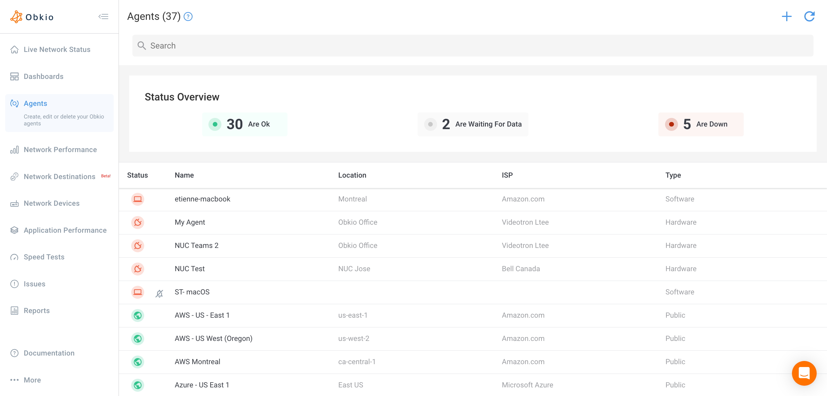Click etienne-macbook laptop status icon
The width and height of the screenshot is (827, 396).
pyautogui.click(x=138, y=199)
